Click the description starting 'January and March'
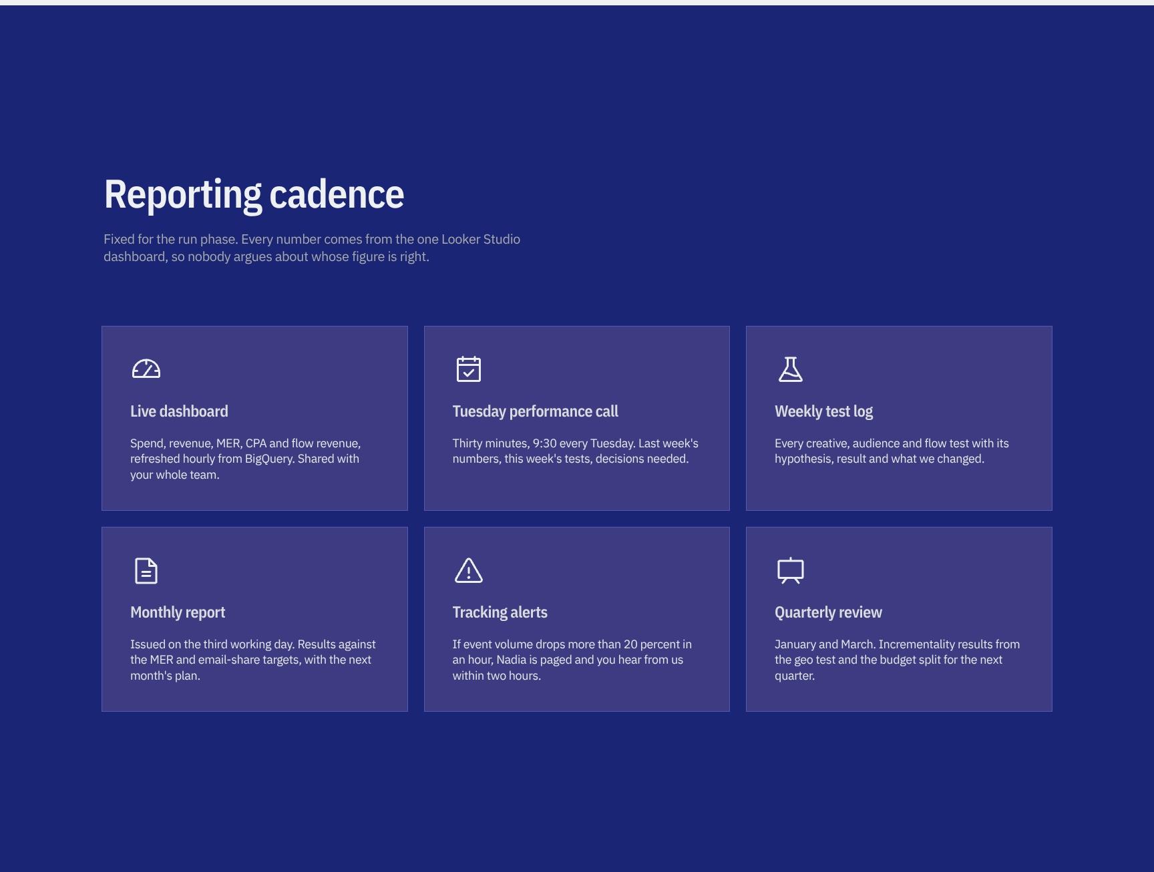Screen dimensions: 1154x872 [x=897, y=660]
